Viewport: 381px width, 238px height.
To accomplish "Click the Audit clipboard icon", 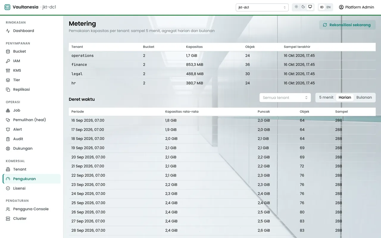I will (x=8, y=139).
